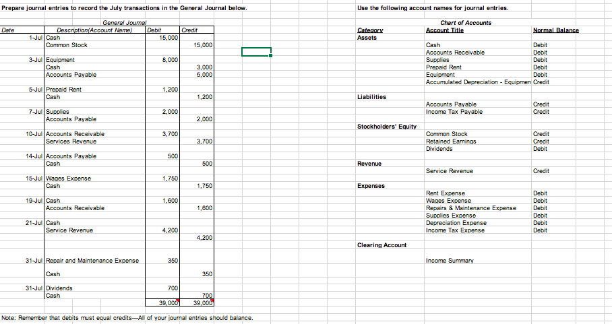Select the '31-Jul' date beside Dividends
Screen dimensions: 612x324
(x=35, y=288)
